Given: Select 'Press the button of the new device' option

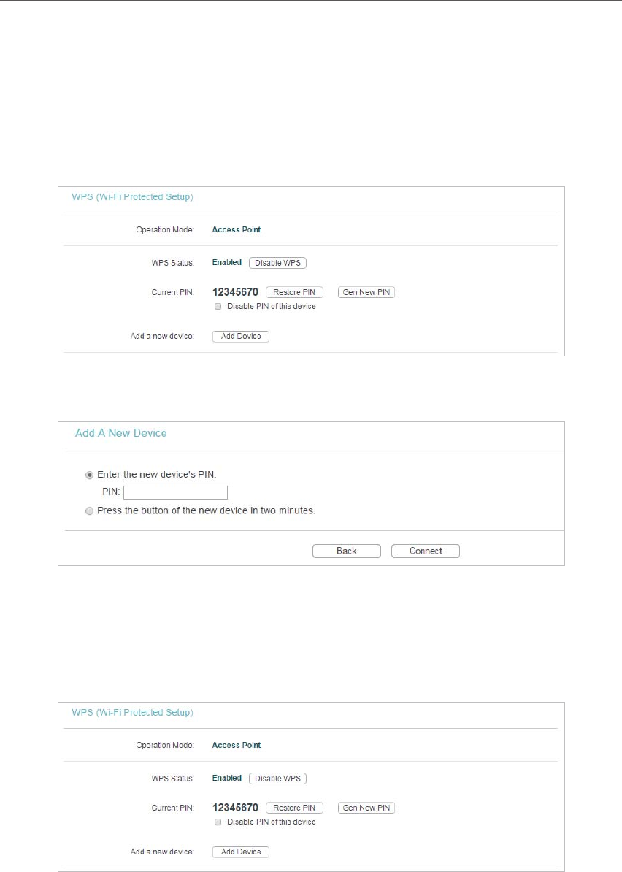Looking at the screenshot, I should (90, 511).
